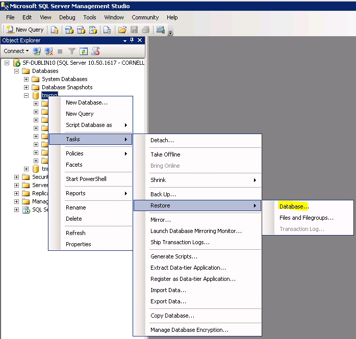Screen dimensions: 356x339
Task: Choose New Database... from the context menu
Action: [91, 102]
